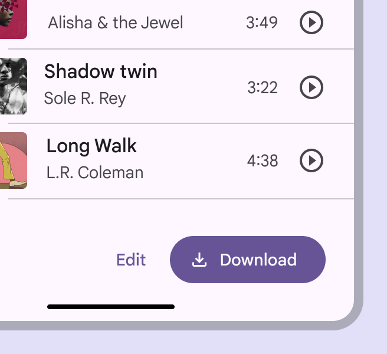Tap the Long Walk cover art
Image resolution: width=387 pixels, height=354 pixels.
13,160
